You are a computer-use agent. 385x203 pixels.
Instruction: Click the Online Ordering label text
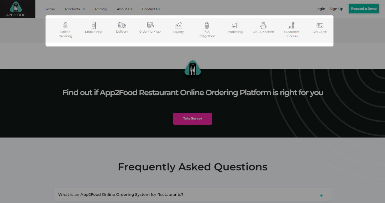coord(65,34)
